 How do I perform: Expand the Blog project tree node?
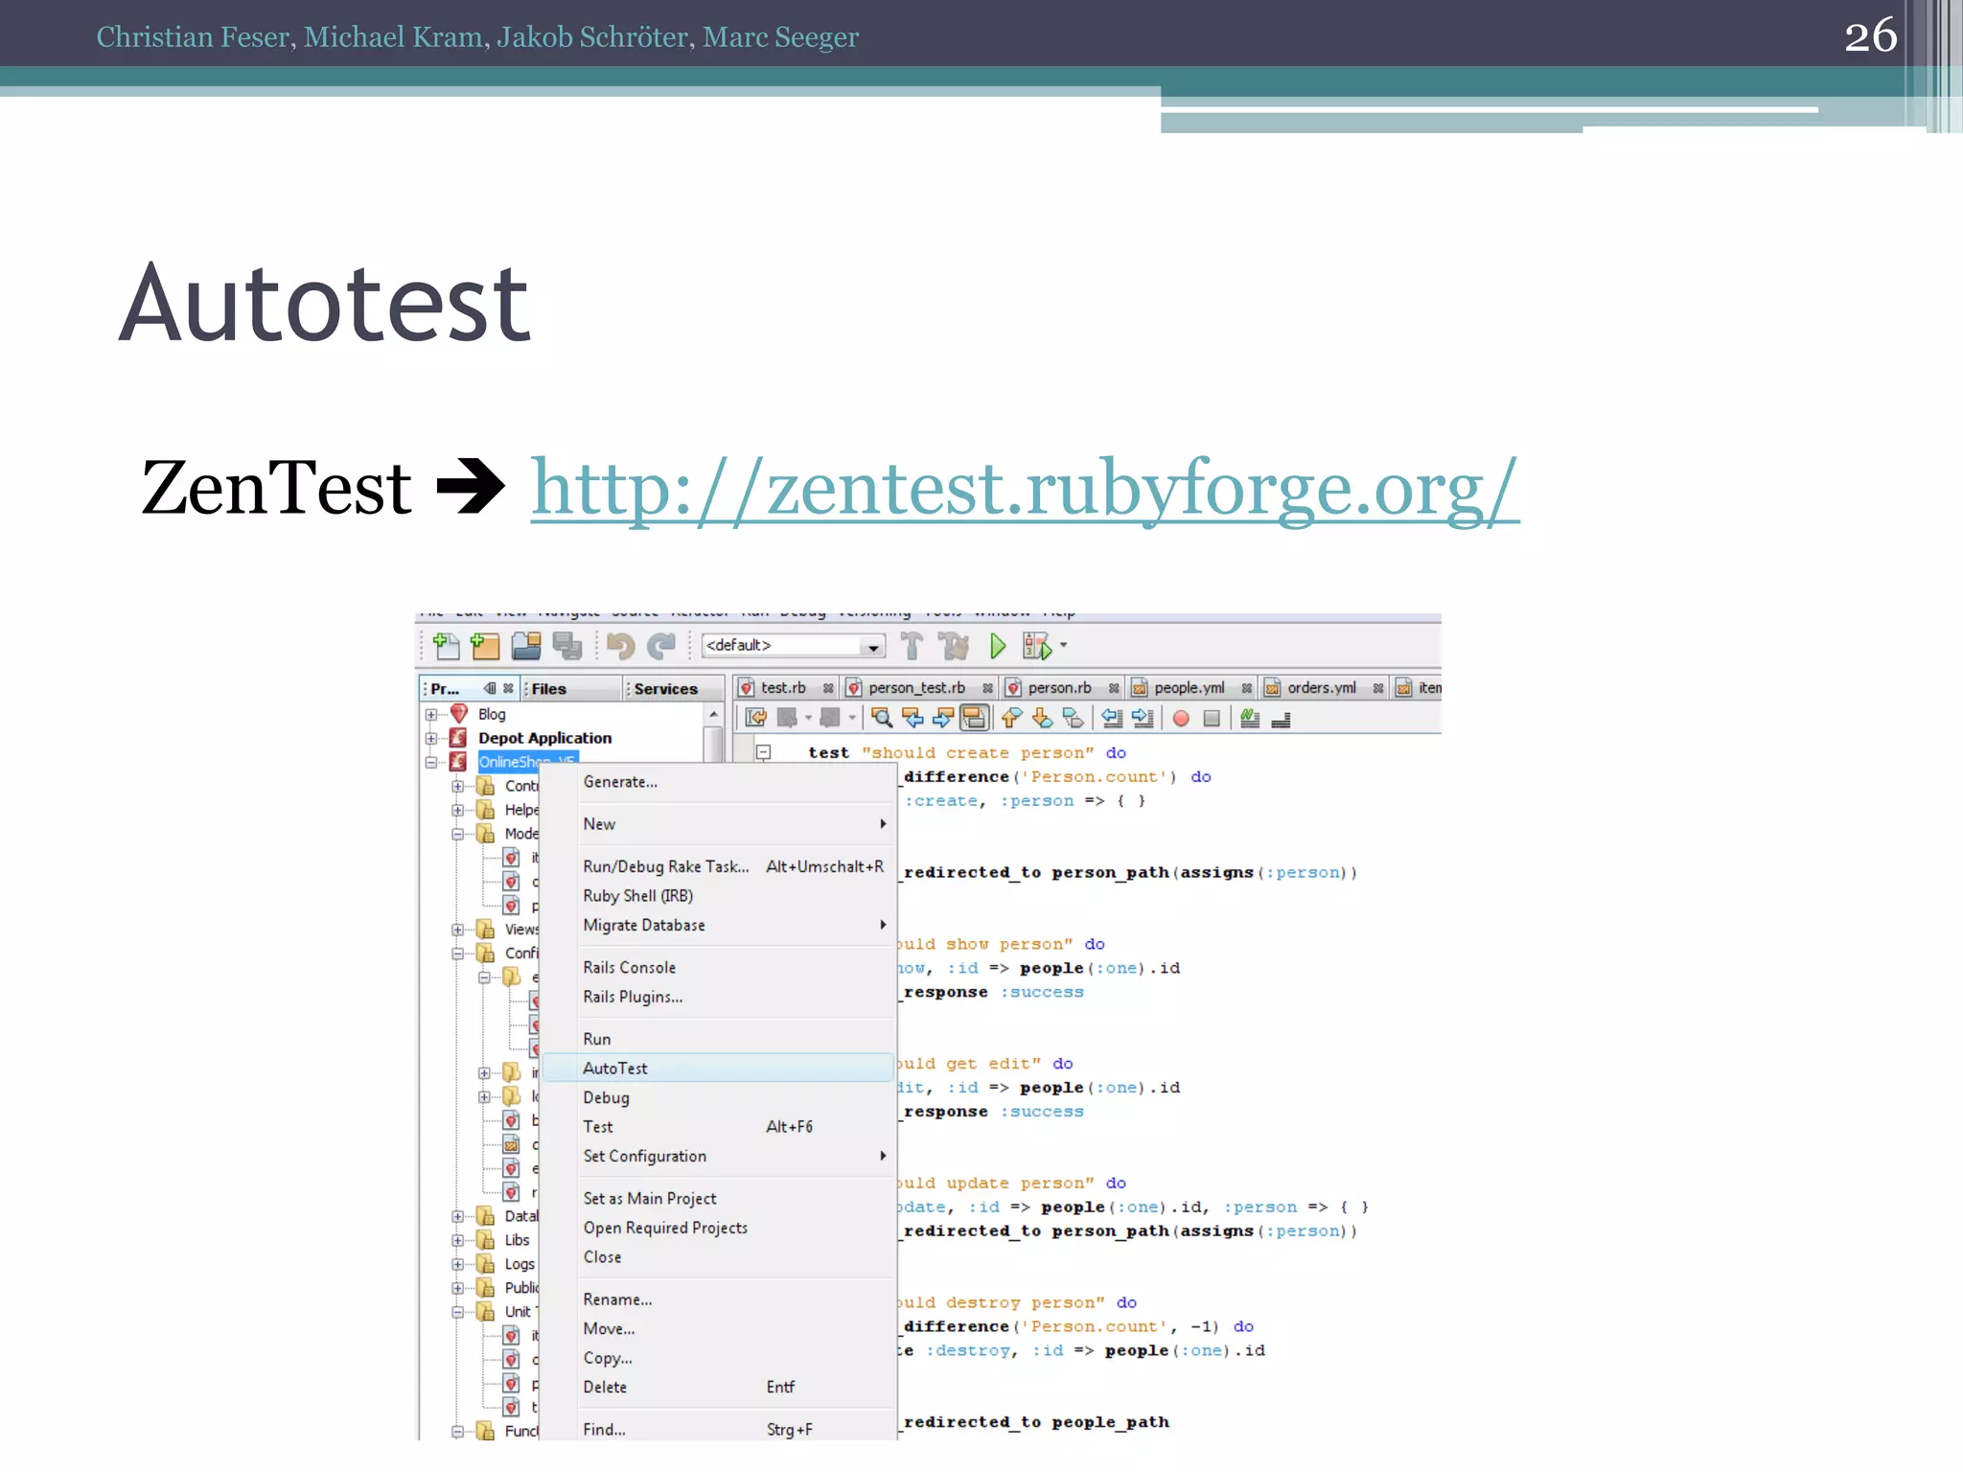click(x=431, y=715)
